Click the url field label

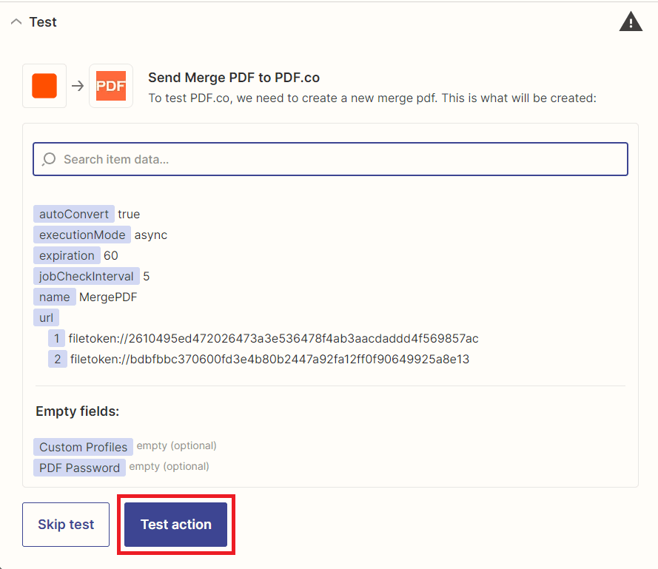pyautogui.click(x=46, y=317)
